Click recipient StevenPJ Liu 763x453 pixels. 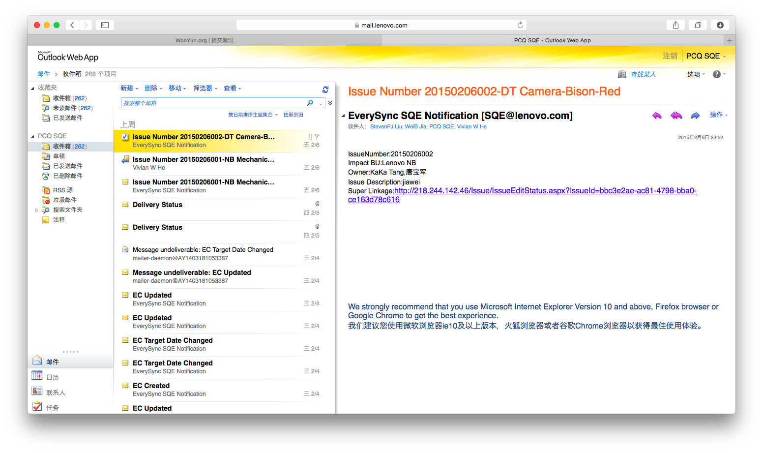pos(386,126)
